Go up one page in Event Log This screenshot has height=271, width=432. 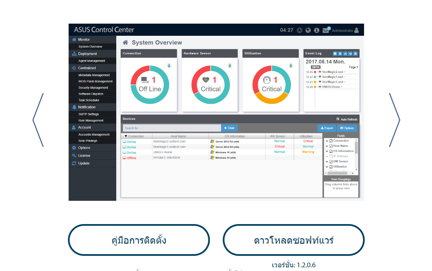345,54
